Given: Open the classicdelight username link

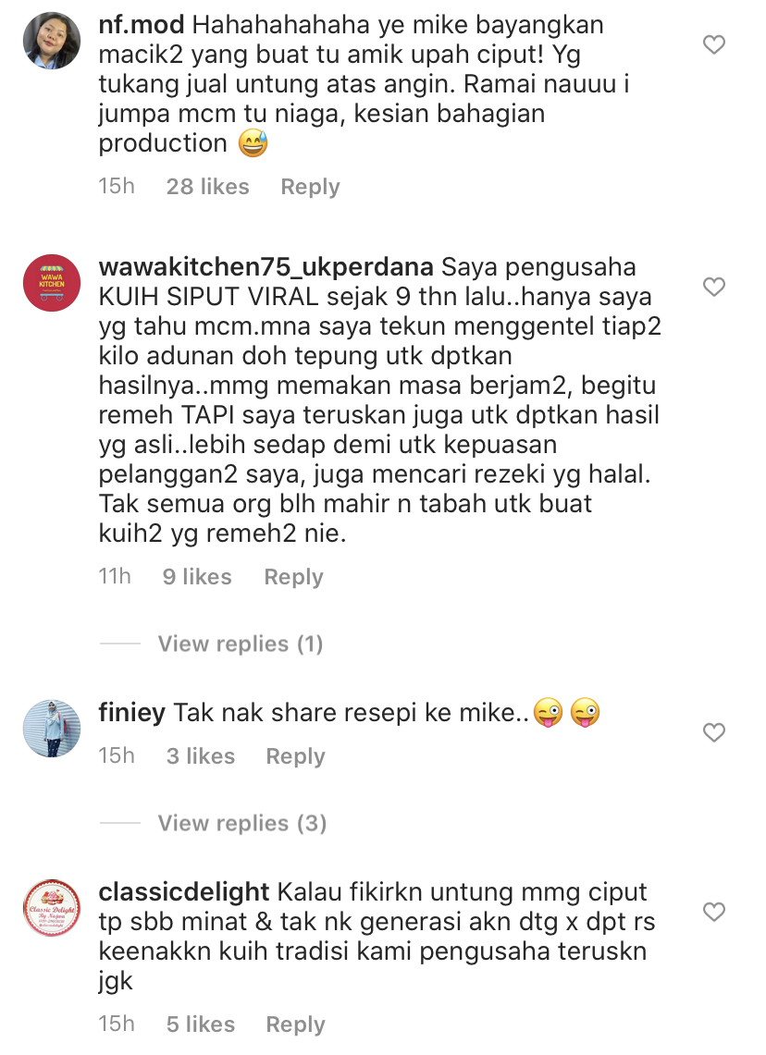Looking at the screenshot, I should point(184,892).
